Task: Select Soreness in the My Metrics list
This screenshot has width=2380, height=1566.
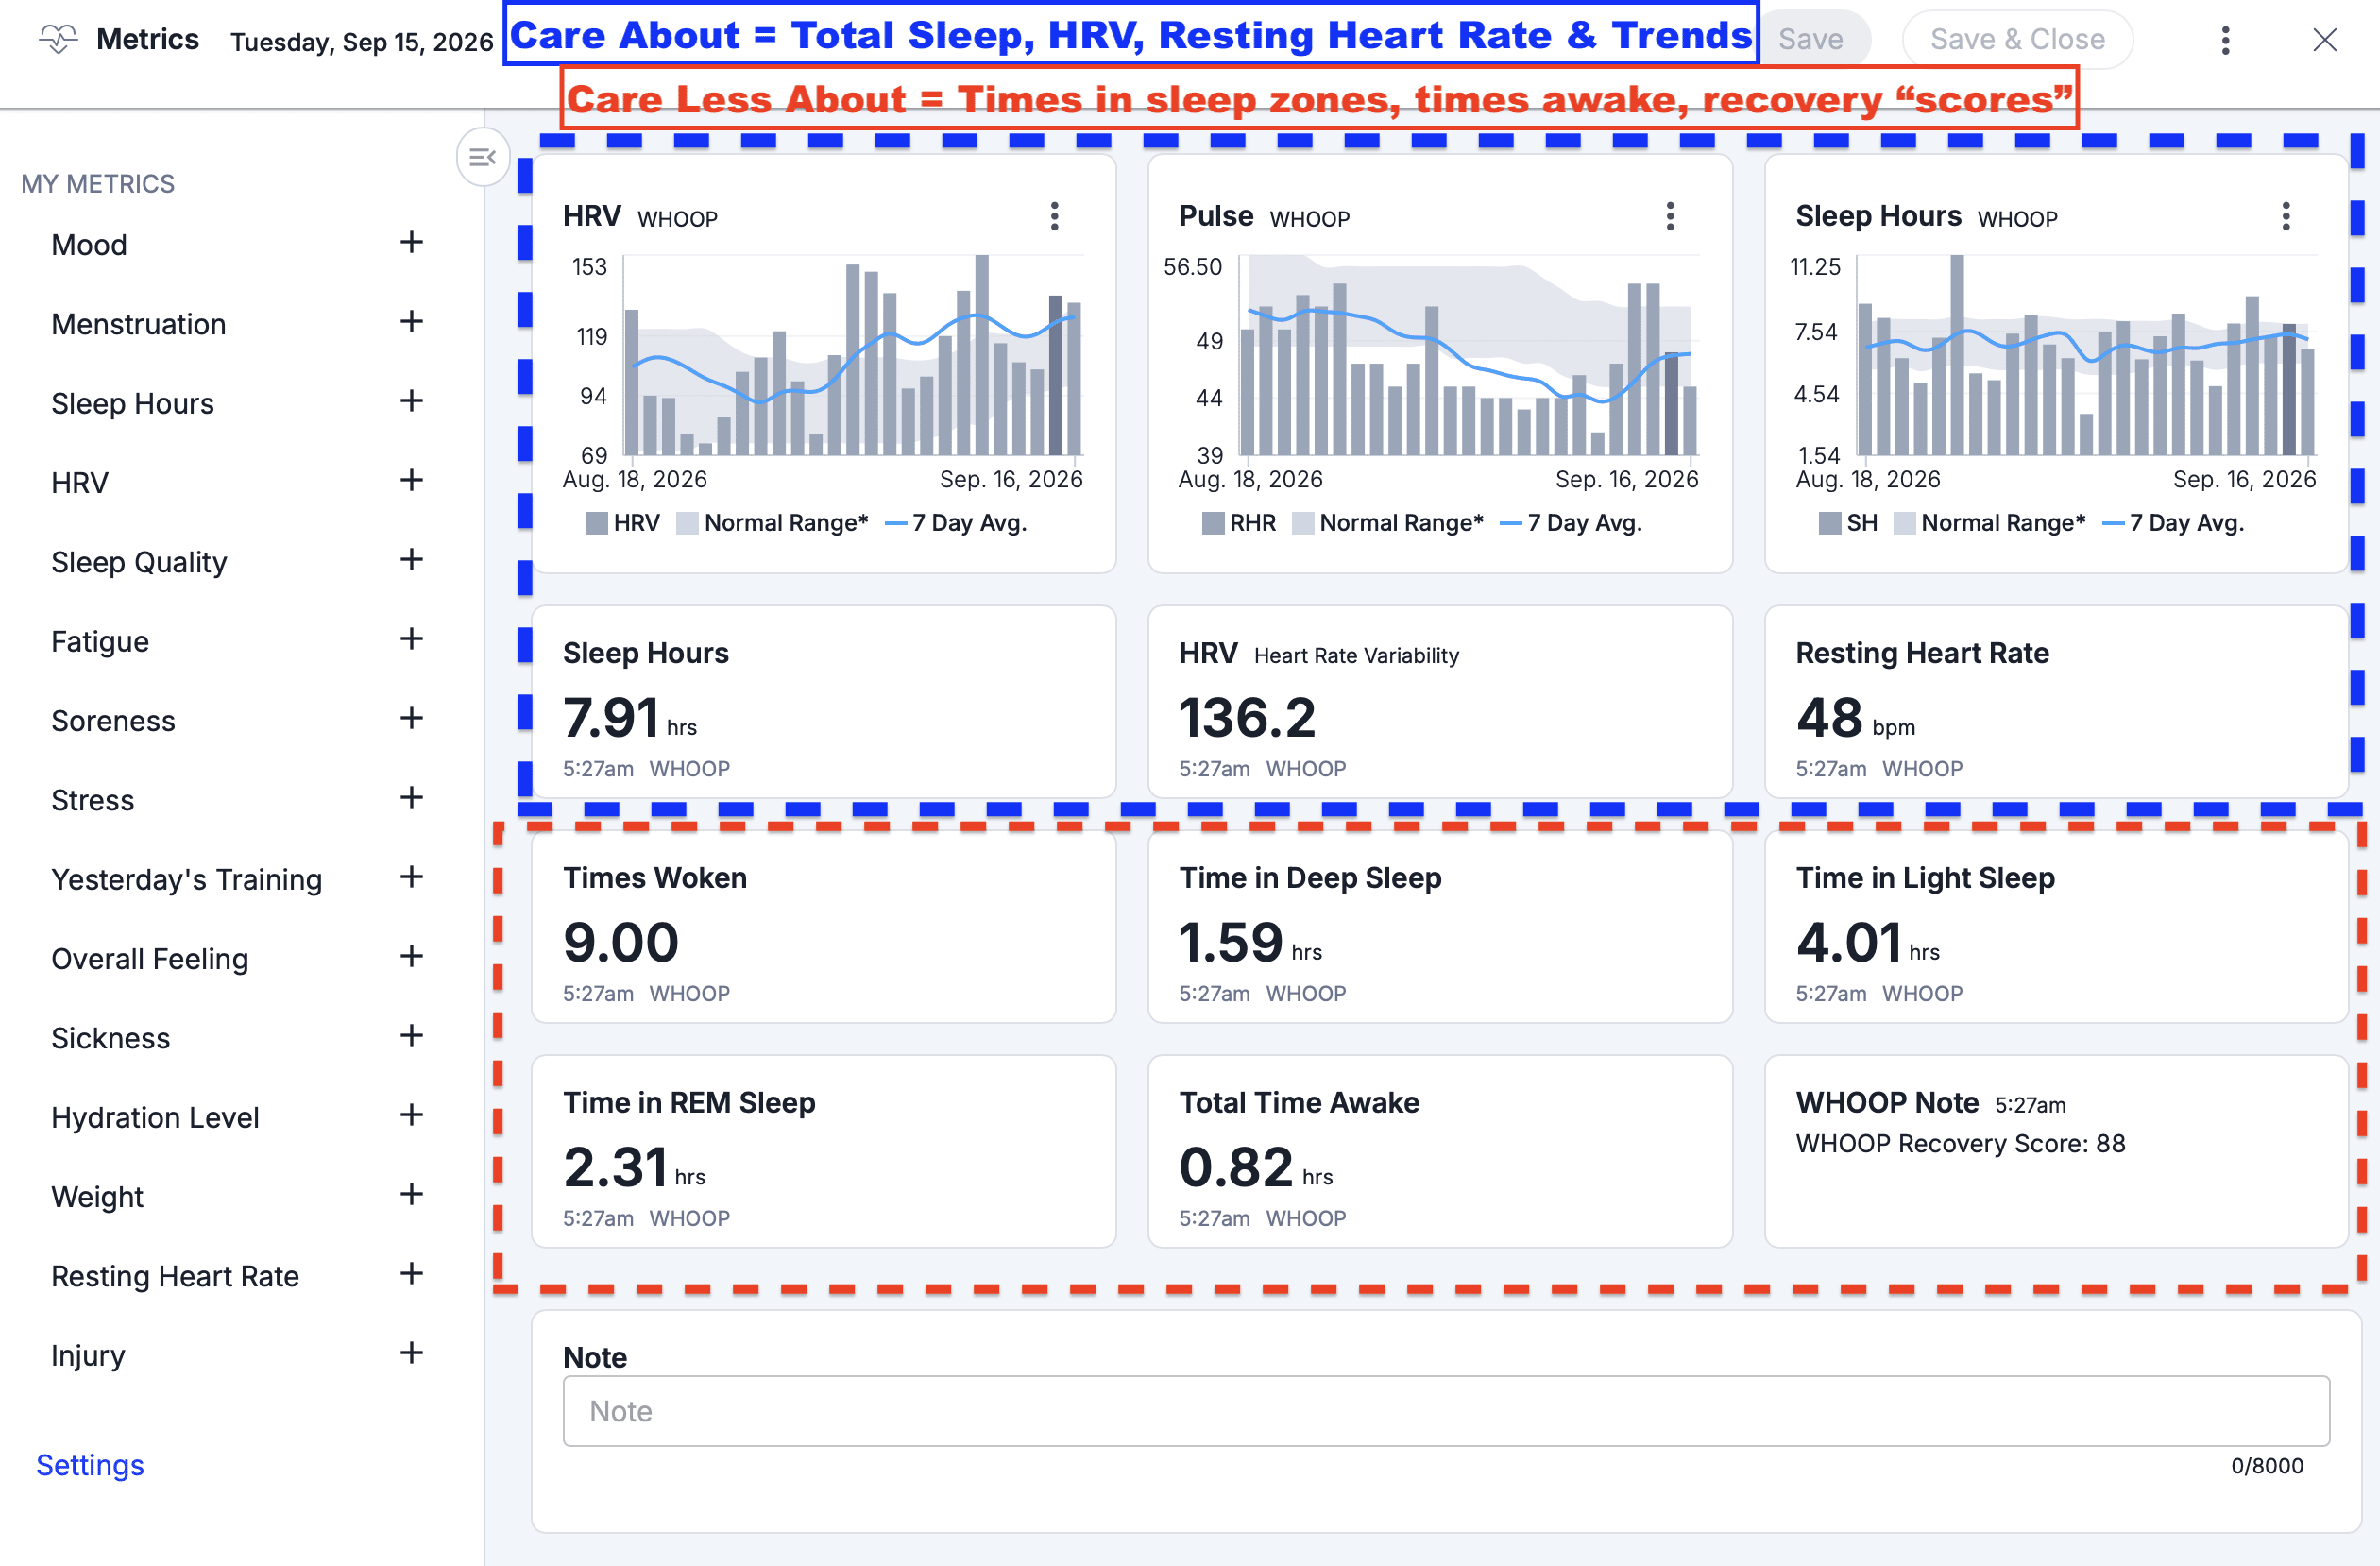Action: [113, 721]
